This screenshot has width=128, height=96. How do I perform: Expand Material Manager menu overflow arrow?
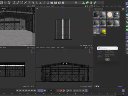(123, 6)
